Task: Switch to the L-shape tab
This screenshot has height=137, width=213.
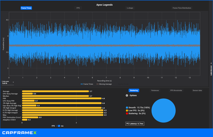Action: pos(130,8)
